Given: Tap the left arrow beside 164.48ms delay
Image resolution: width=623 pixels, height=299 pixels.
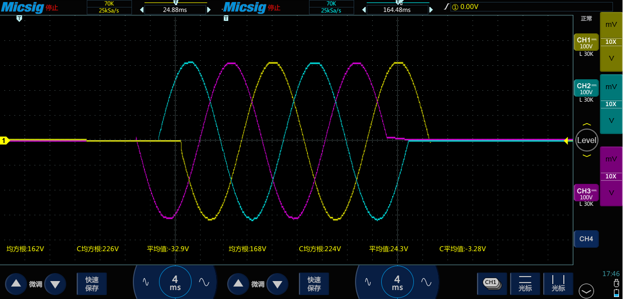Looking at the screenshot, I should pyautogui.click(x=364, y=9).
